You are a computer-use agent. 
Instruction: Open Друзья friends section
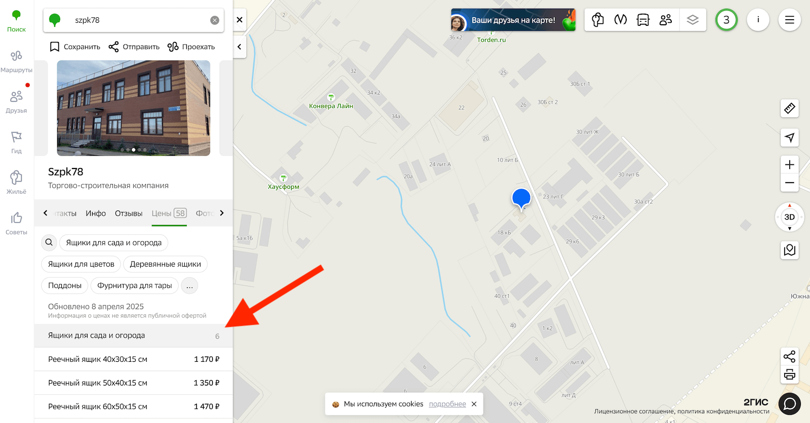click(16, 102)
